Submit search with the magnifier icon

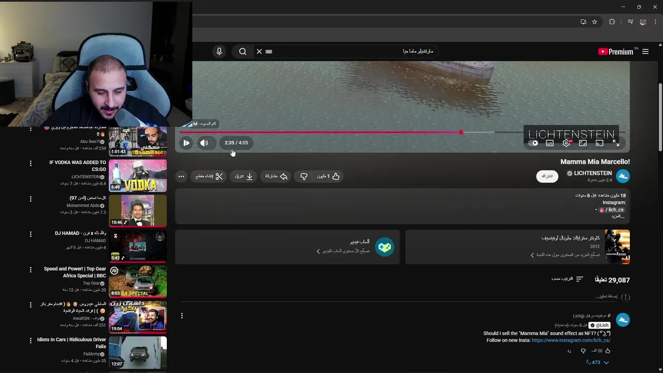242,51
